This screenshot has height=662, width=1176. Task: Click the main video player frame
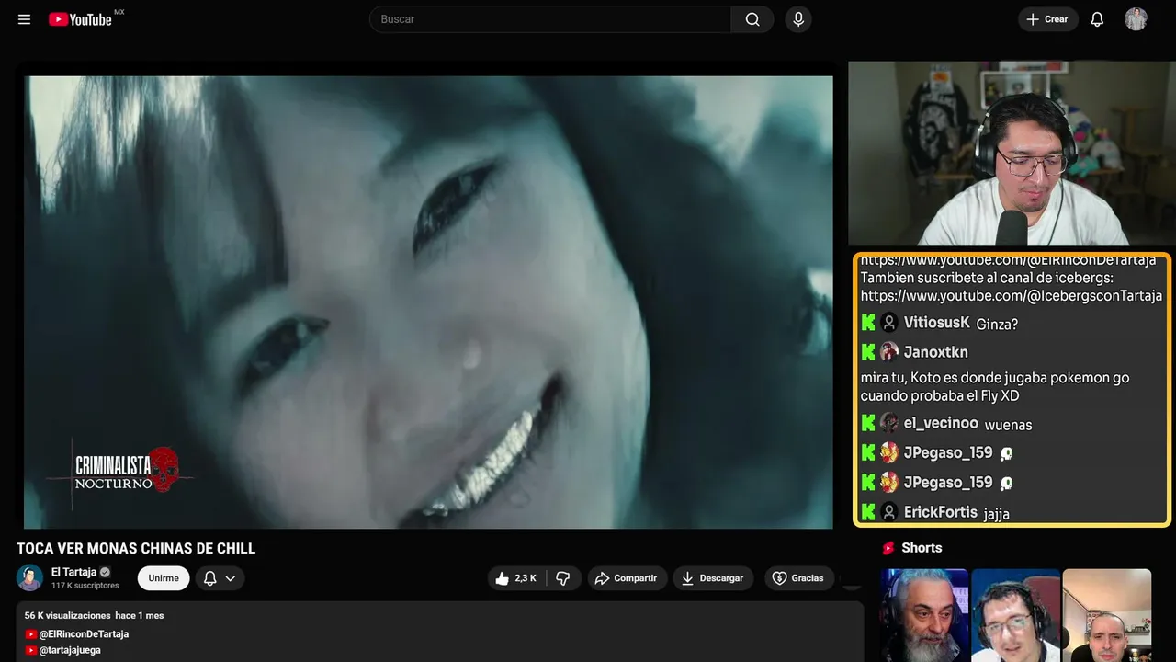point(428,302)
